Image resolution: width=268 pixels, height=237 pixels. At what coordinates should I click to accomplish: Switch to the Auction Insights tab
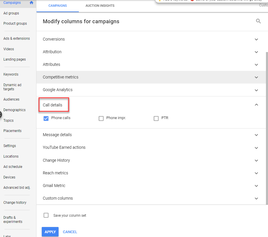click(x=100, y=6)
